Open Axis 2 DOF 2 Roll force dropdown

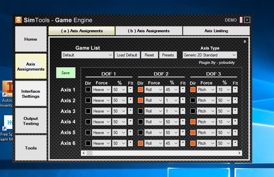point(154,100)
